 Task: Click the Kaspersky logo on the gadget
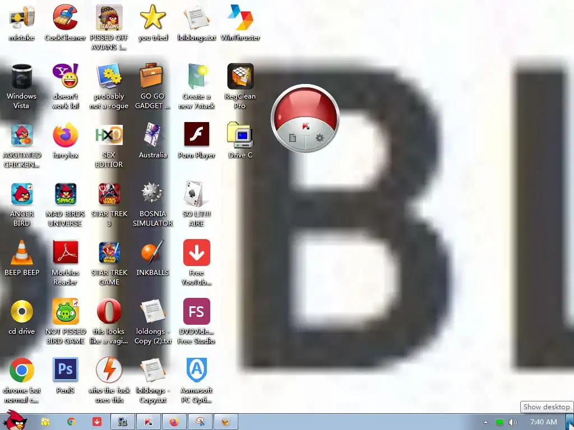point(306,127)
